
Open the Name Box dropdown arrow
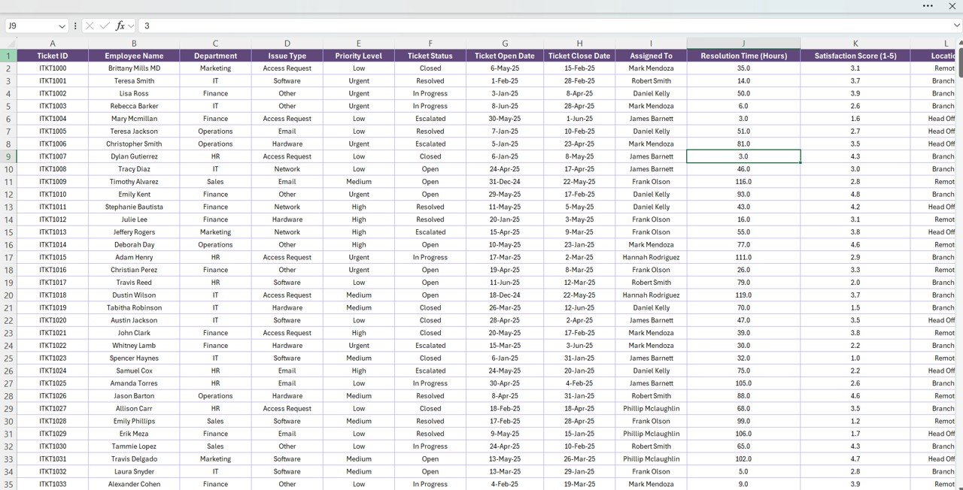pos(62,26)
